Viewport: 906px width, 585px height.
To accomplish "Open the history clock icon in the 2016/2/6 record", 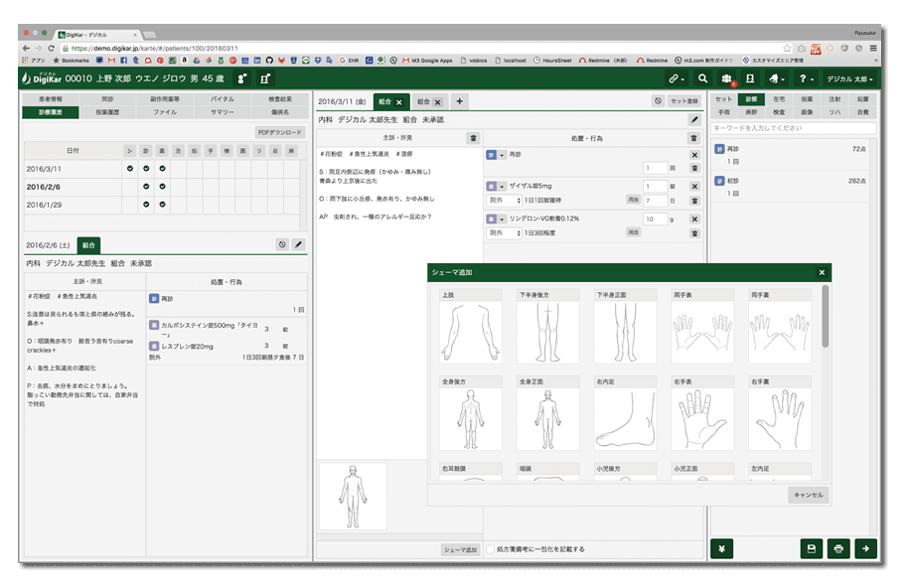I will pos(282,245).
